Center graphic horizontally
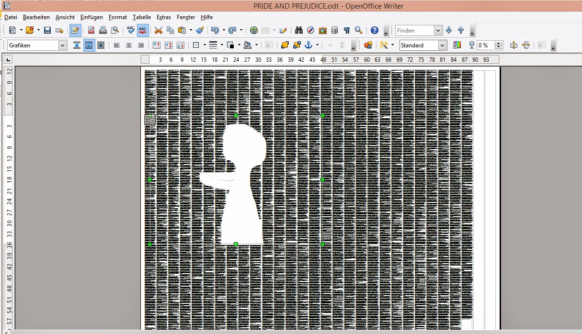The height and width of the screenshot is (334, 582). tap(129, 45)
